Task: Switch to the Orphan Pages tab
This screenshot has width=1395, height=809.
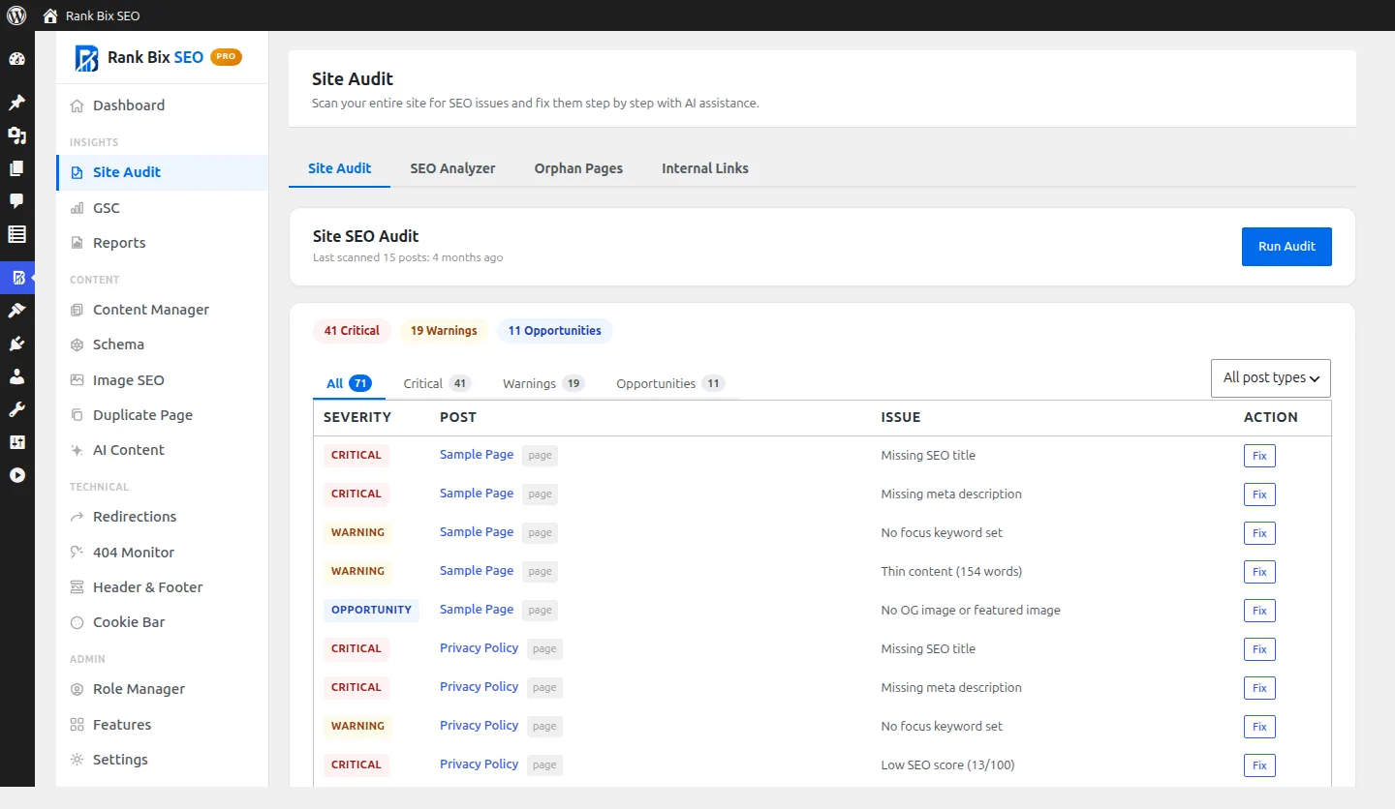Action: 578,168
